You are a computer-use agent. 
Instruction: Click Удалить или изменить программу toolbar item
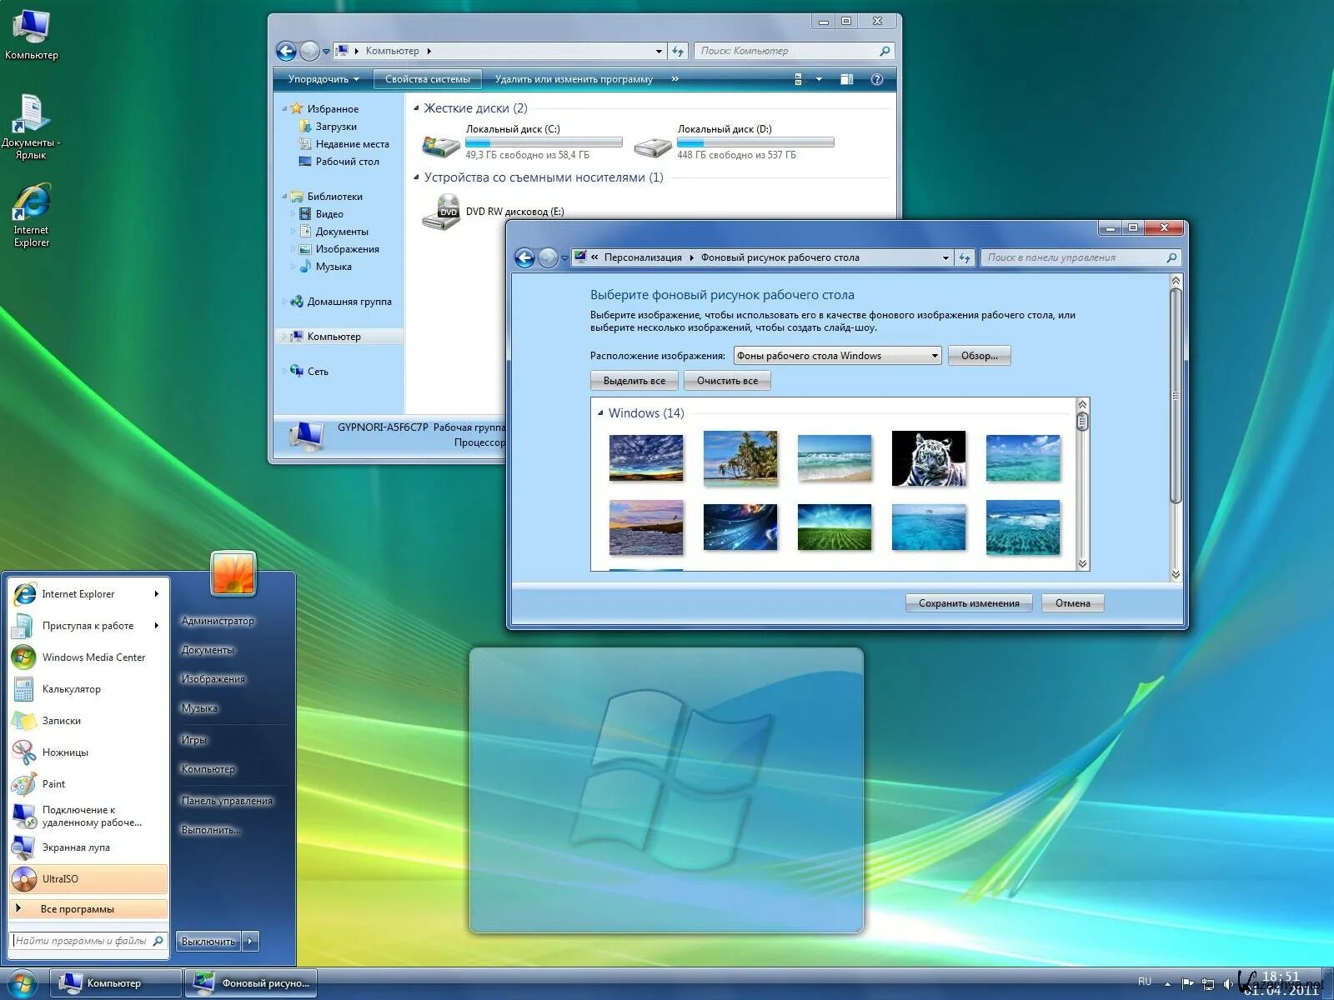point(574,79)
